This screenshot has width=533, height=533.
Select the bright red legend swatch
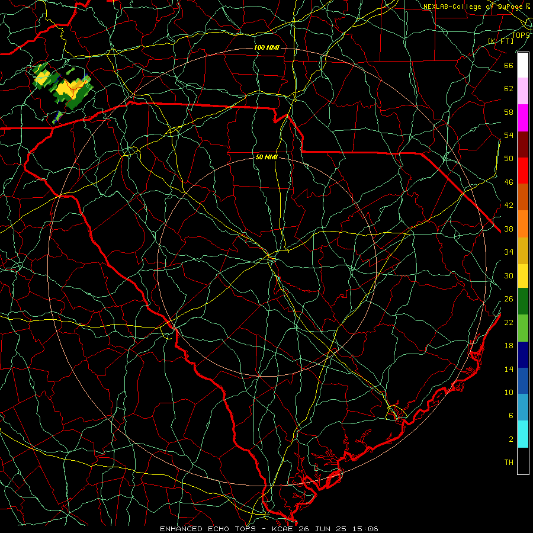(x=523, y=171)
